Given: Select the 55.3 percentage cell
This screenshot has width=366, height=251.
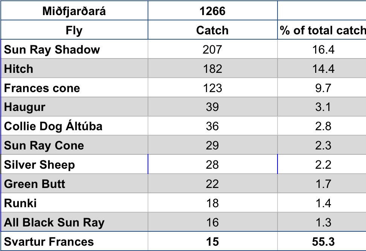Looking at the screenshot, I should 322,242.
